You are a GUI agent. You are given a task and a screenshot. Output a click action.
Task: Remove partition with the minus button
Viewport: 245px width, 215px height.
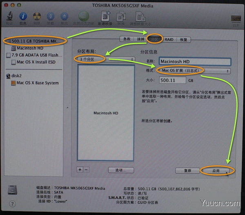(86, 170)
